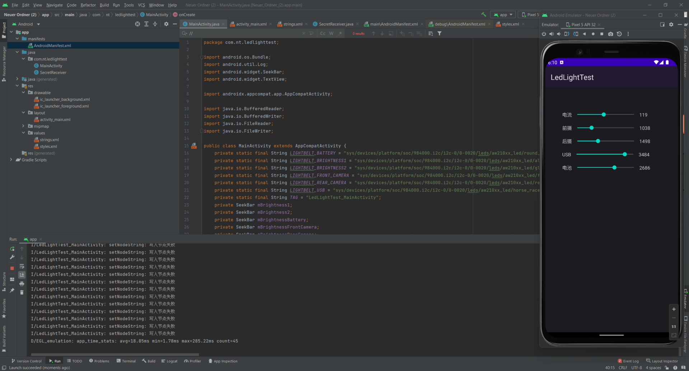Stop the running app with red square
689x371 pixels.
pos(12,268)
